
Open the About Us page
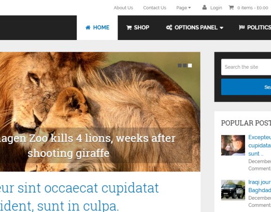coord(123,8)
